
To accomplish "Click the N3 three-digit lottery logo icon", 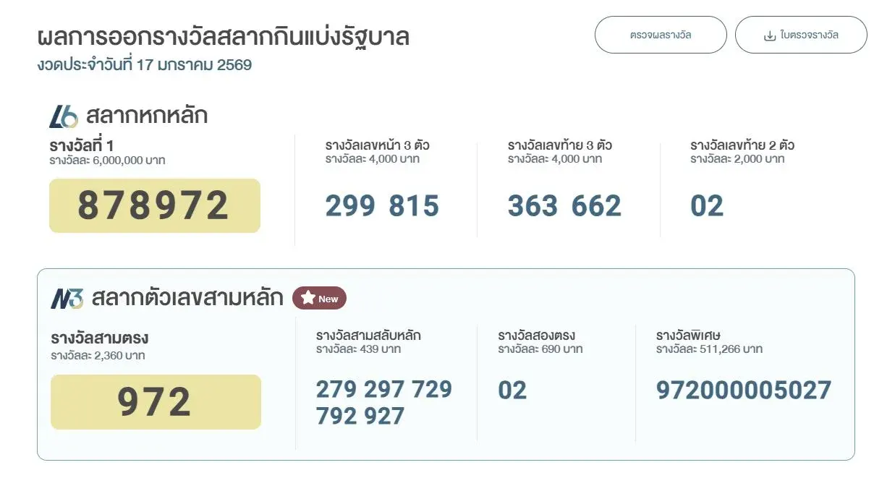I will point(67,298).
